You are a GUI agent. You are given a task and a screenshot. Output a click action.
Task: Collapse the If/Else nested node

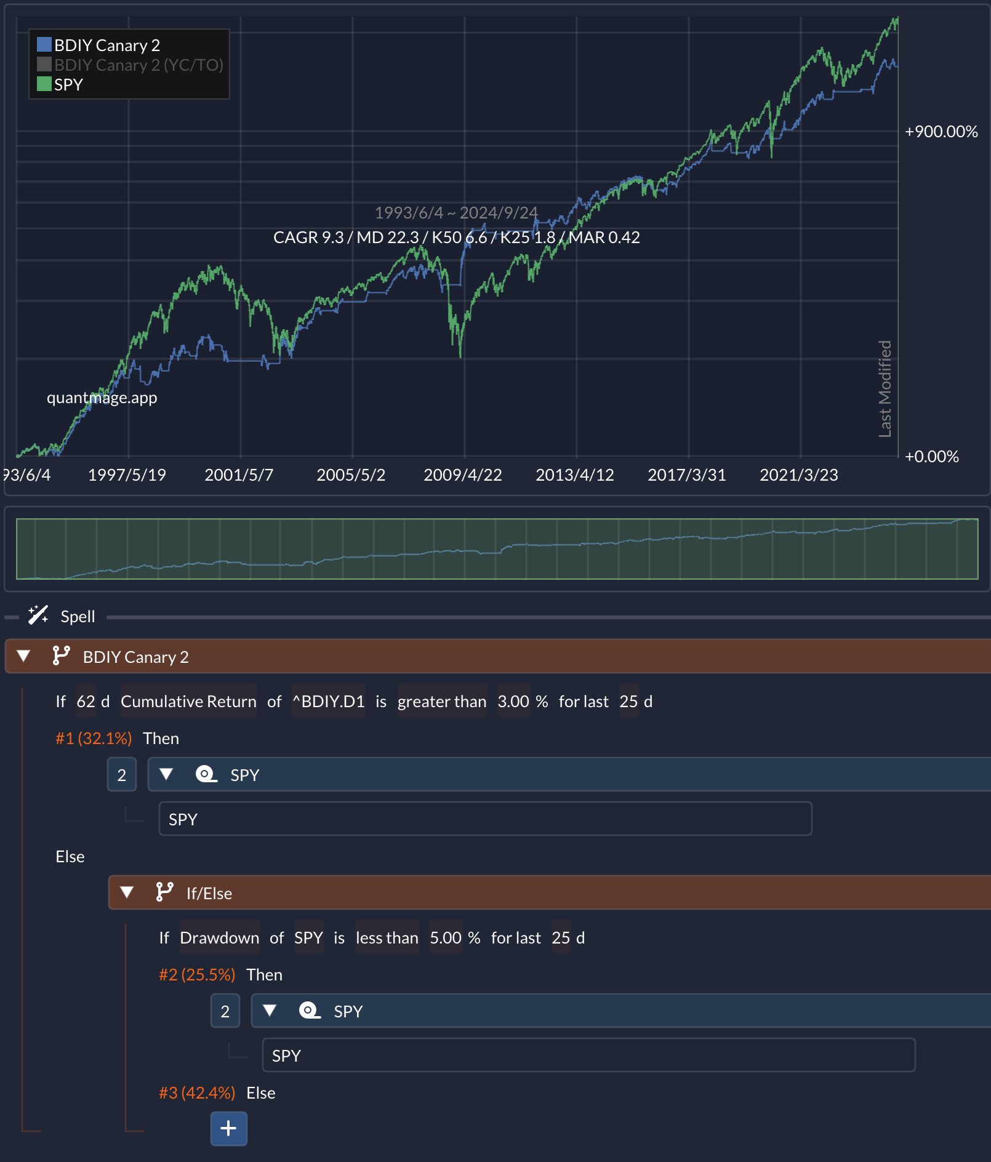pos(127,892)
